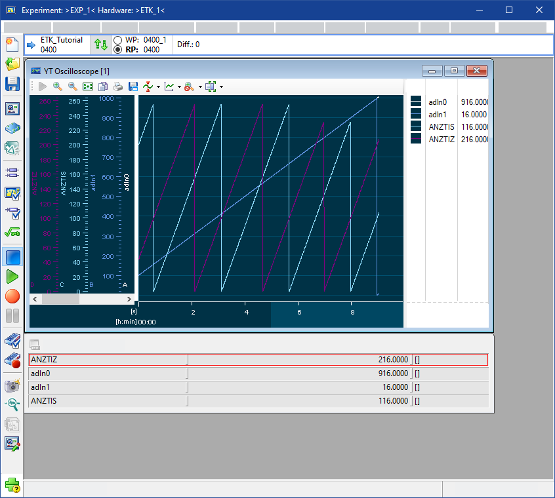This screenshot has height=498, width=555.
Task: Toggle the adIn0 signal legend box
Action: click(x=415, y=102)
